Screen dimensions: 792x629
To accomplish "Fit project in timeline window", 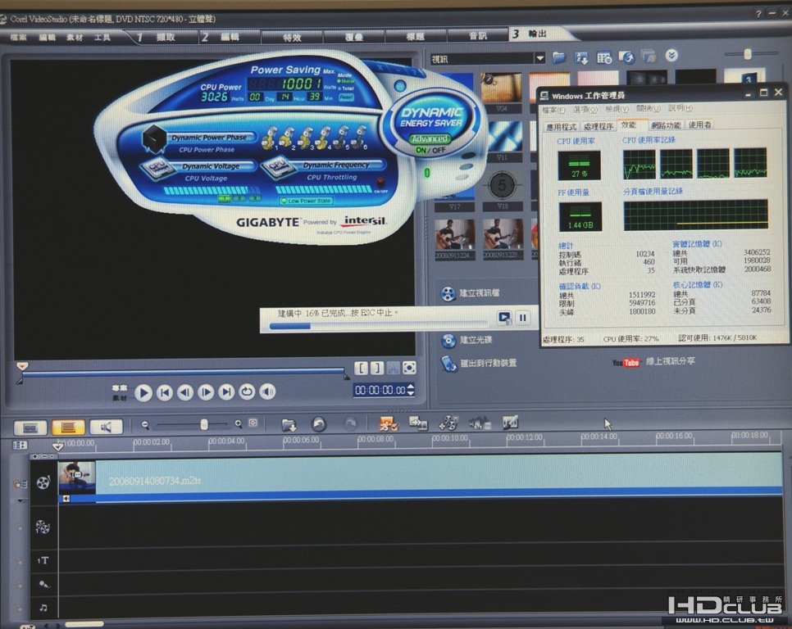I will click(253, 423).
